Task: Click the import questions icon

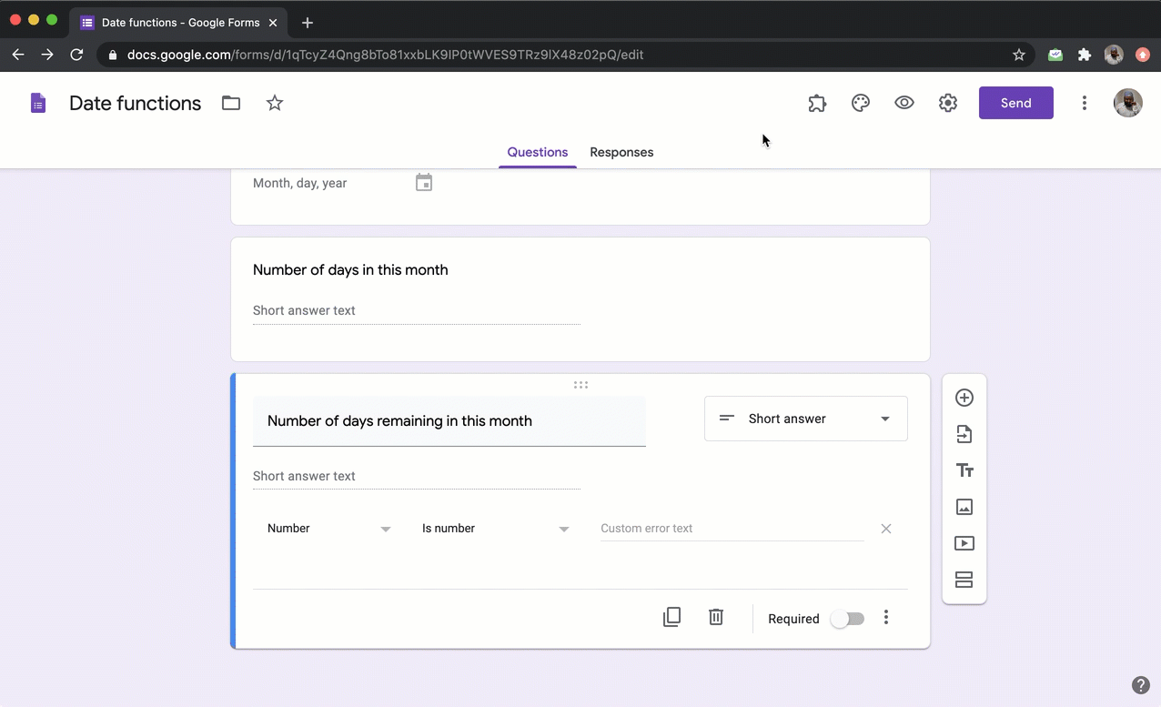Action: pyautogui.click(x=964, y=434)
